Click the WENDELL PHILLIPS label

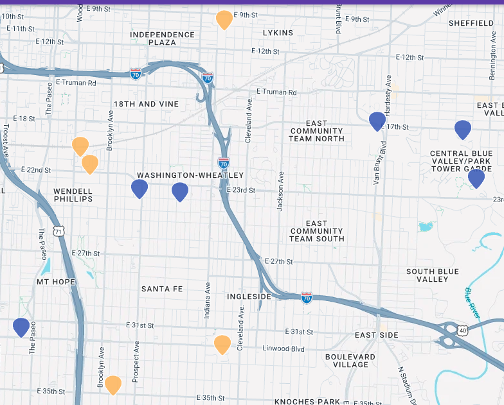tap(73, 195)
